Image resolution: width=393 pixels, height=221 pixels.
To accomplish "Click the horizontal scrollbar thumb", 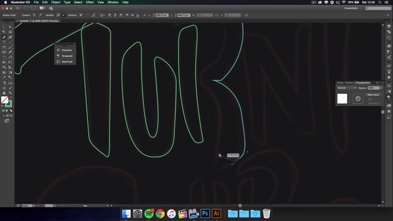I will 240,206.
